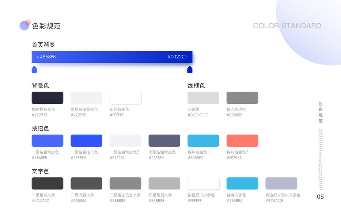The width and height of the screenshot is (341, 219).
Task: Select the 四级最弱文字 swatch
Action: [164, 183]
